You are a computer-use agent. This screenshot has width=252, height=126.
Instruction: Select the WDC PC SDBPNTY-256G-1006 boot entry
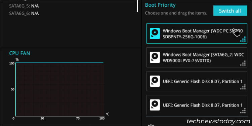click(x=197, y=33)
